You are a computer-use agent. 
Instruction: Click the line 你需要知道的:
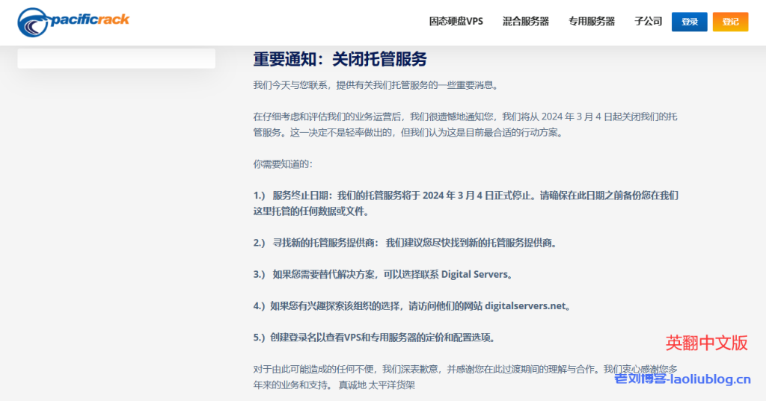click(282, 164)
